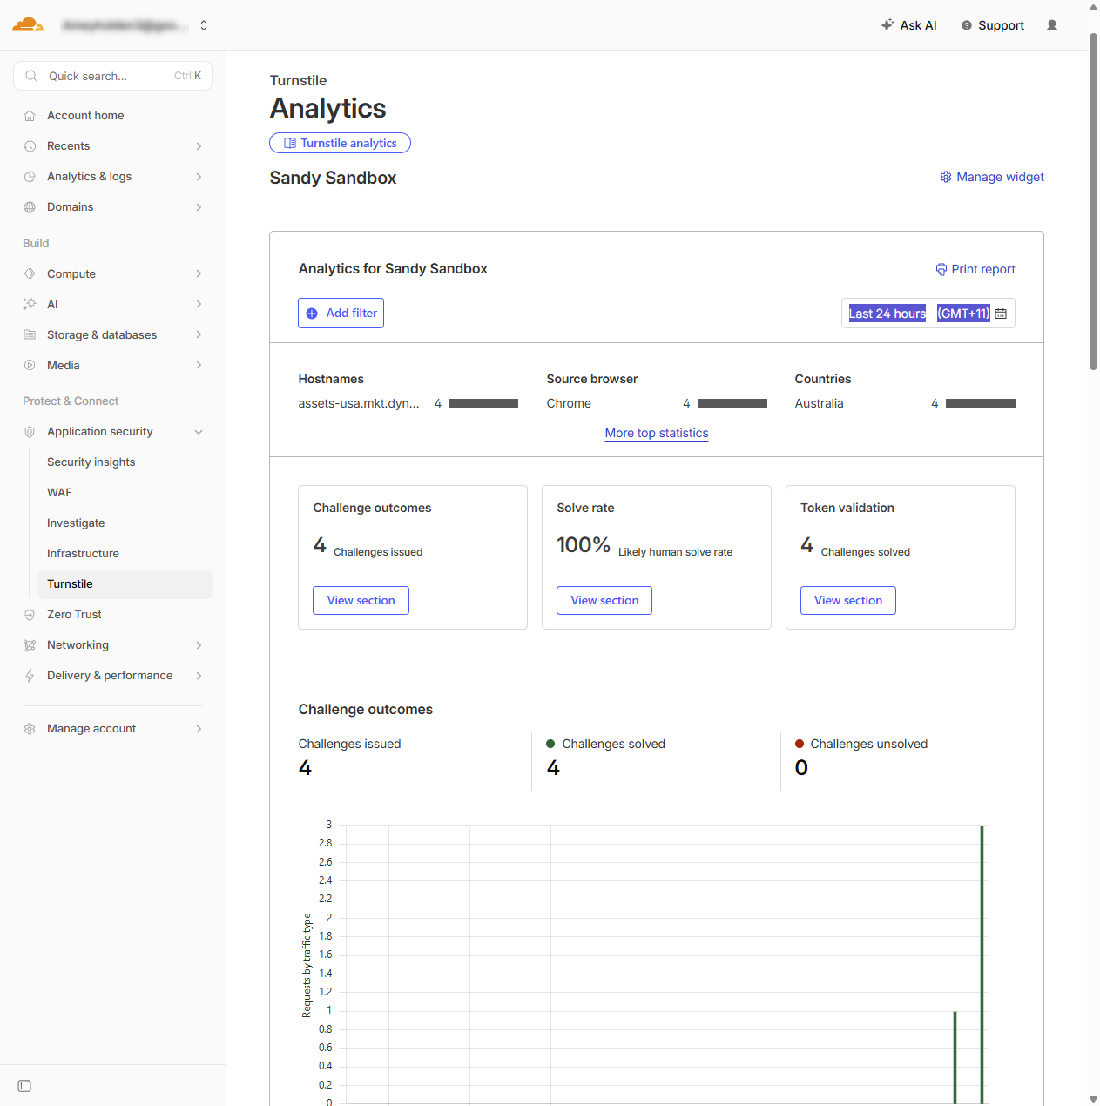Open Security insights menu item
This screenshot has height=1106, width=1100.
pyautogui.click(x=125, y=462)
